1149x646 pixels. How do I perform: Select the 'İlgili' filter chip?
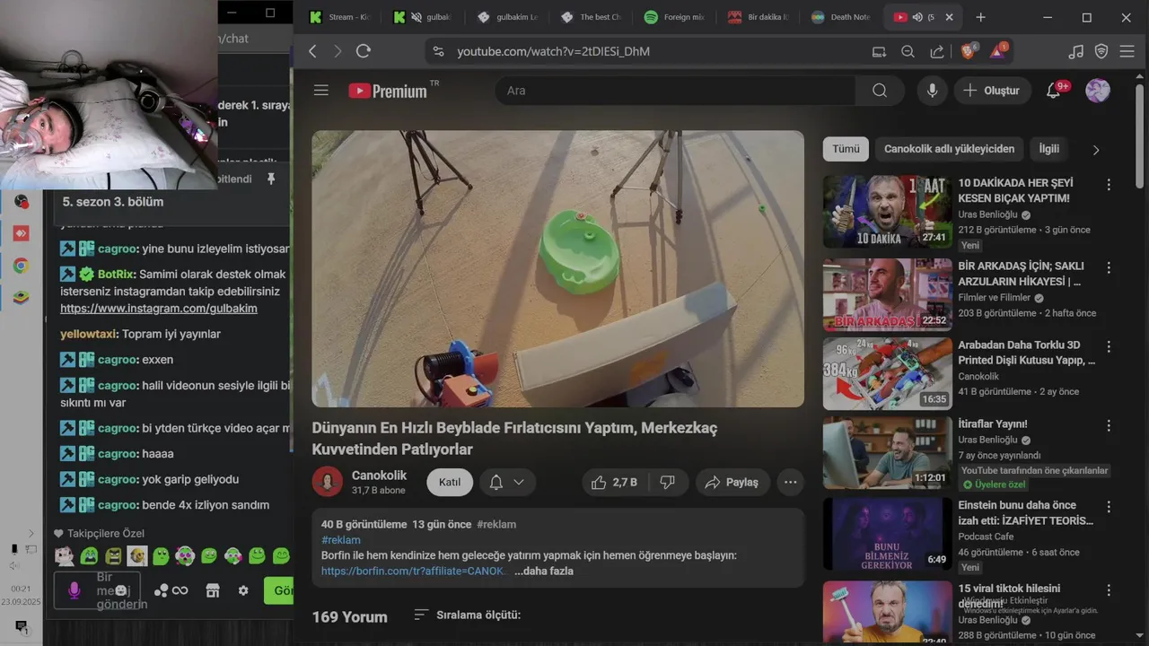coord(1048,149)
